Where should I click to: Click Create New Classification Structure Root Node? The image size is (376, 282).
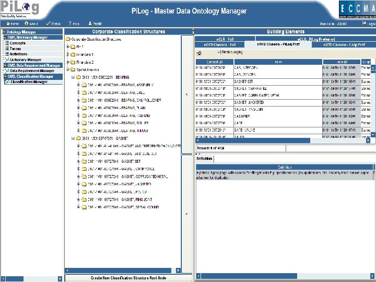click(x=128, y=278)
